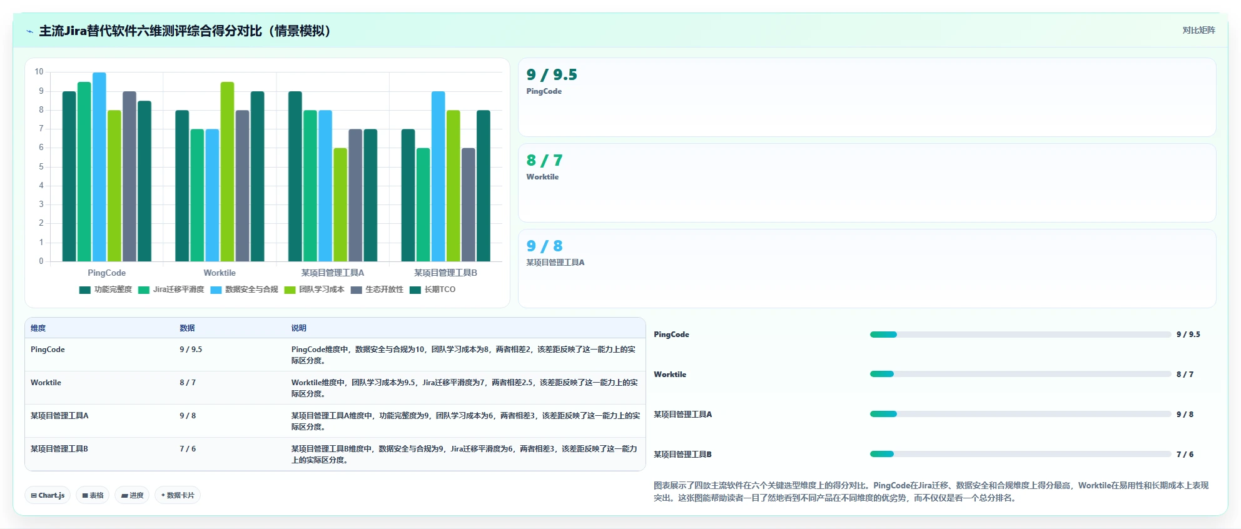Click the 某项目管理工具A cell in the table
Screen dimensions: 1241x529
point(59,416)
